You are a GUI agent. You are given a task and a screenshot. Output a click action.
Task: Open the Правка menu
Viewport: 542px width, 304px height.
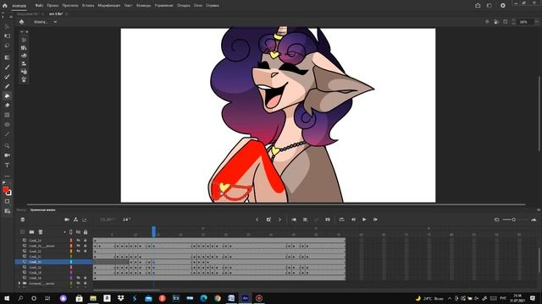pyautogui.click(x=53, y=6)
